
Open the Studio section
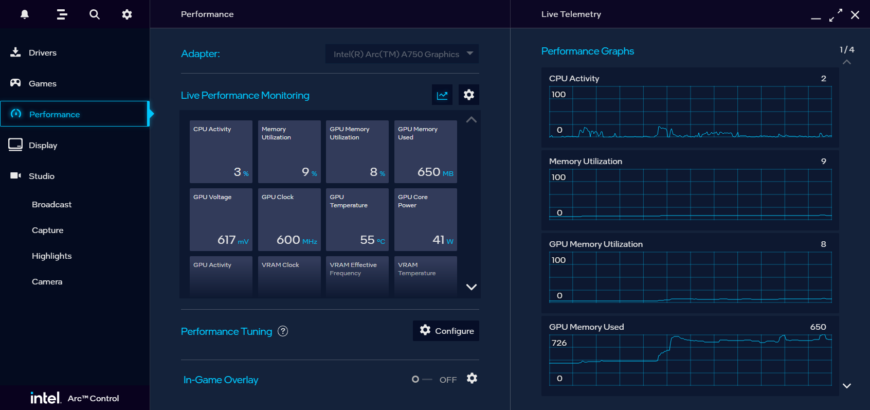[75, 176]
